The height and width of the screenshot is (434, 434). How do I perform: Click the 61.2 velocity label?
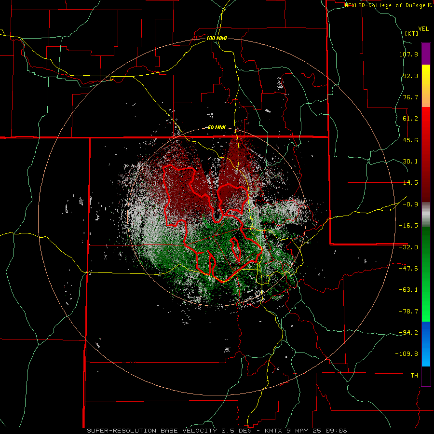click(410, 119)
